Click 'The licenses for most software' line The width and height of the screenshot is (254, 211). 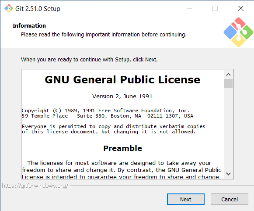coord(119,163)
